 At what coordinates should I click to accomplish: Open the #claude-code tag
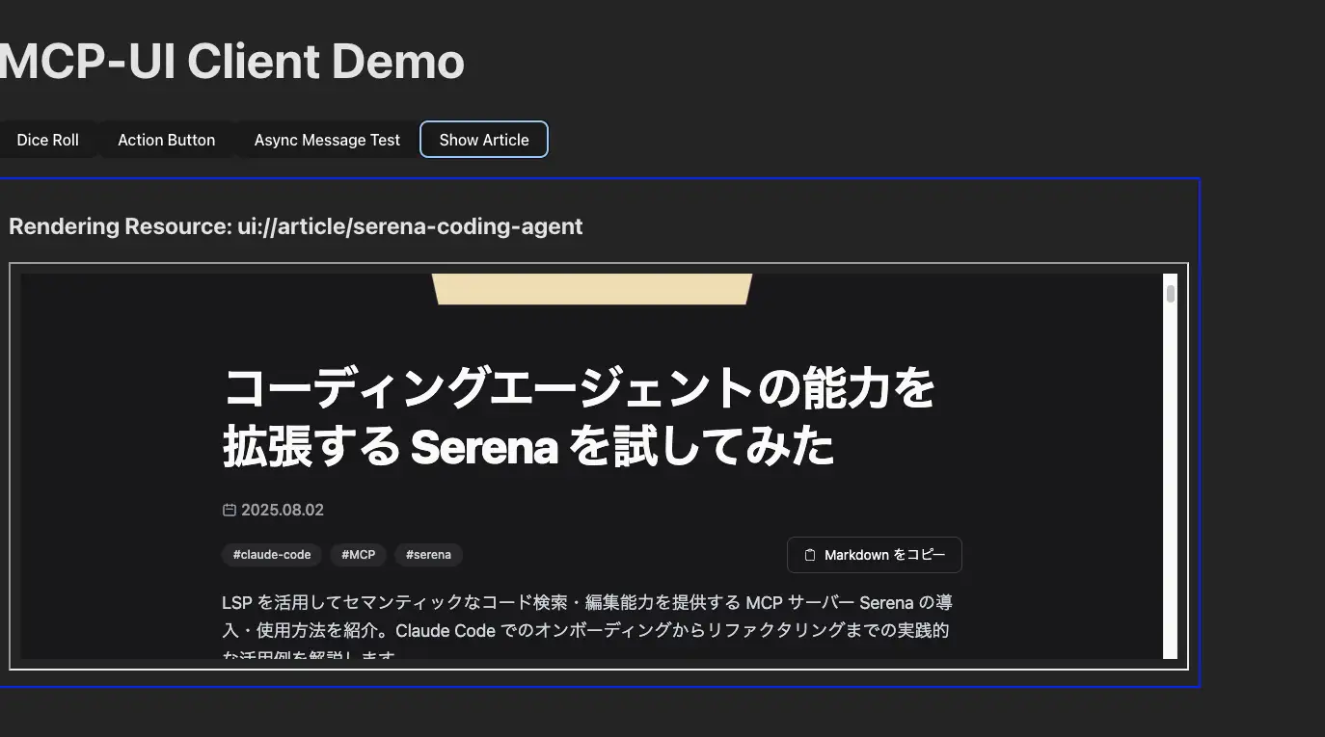tap(272, 555)
